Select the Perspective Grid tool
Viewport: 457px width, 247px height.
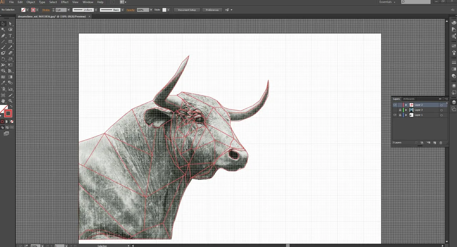tap(10, 71)
